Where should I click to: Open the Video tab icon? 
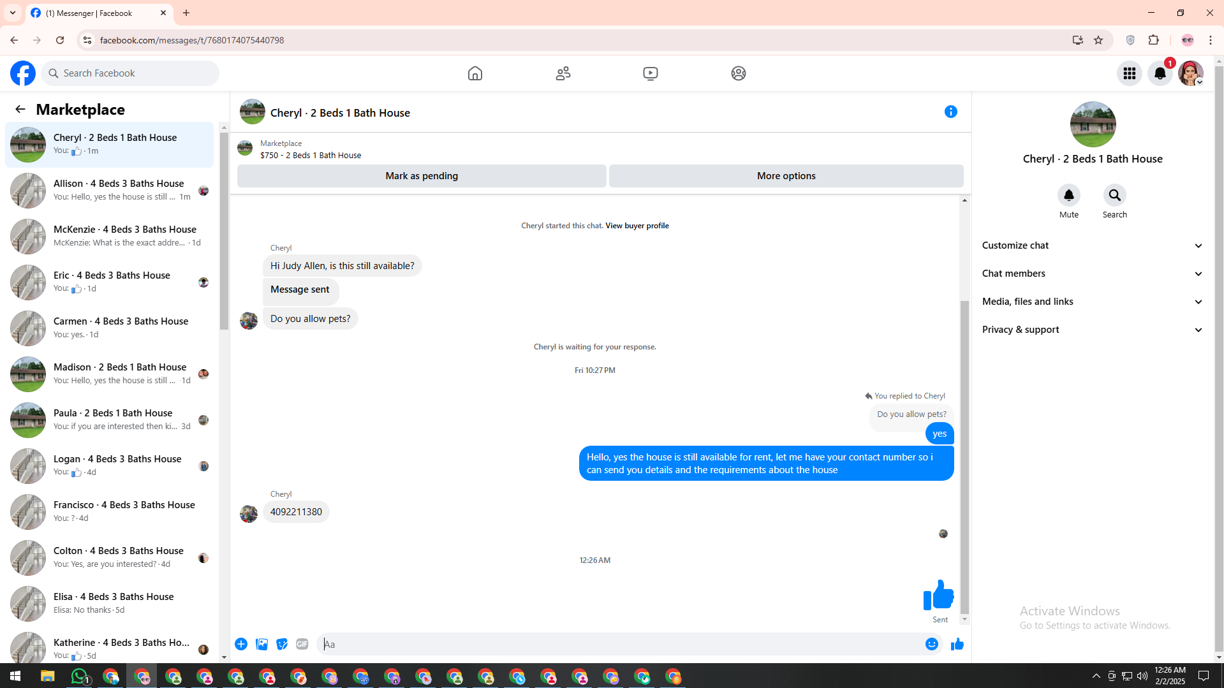pos(651,73)
